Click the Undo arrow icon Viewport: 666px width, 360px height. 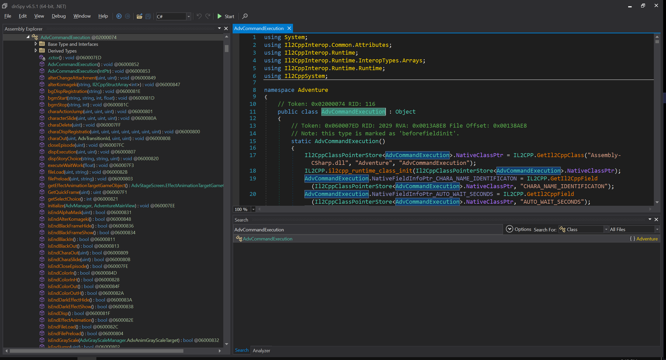[199, 16]
